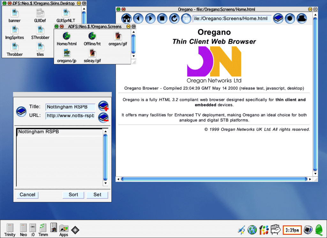The width and height of the screenshot is (327, 238).
Task: Navigate forward in Oregano browser
Action: point(150,19)
